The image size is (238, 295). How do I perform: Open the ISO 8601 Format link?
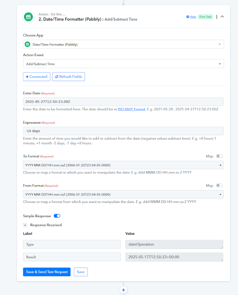point(131,109)
